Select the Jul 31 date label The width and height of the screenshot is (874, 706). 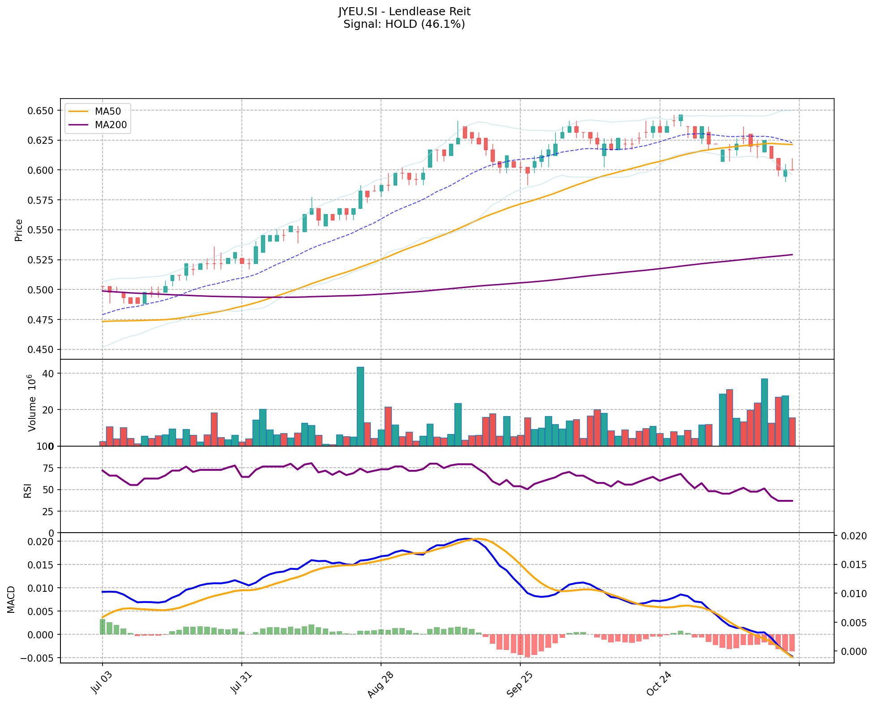240,684
